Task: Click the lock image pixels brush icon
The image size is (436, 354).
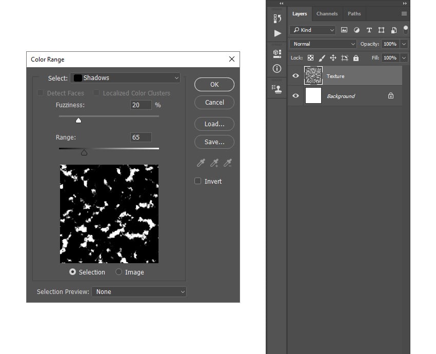Action: tap(322, 58)
